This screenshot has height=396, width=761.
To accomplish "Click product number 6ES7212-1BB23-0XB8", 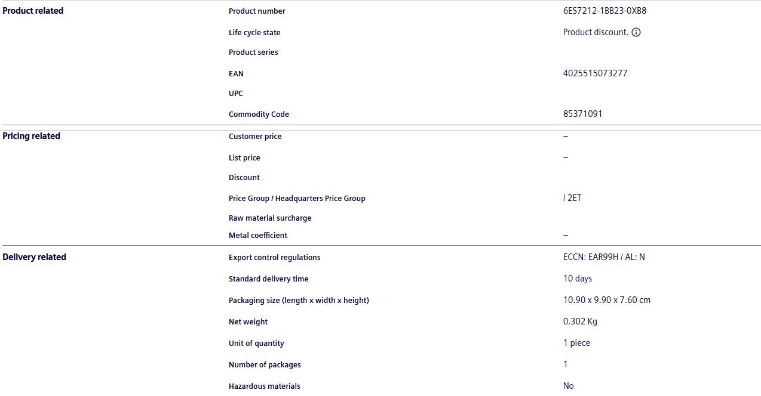I will tap(604, 11).
